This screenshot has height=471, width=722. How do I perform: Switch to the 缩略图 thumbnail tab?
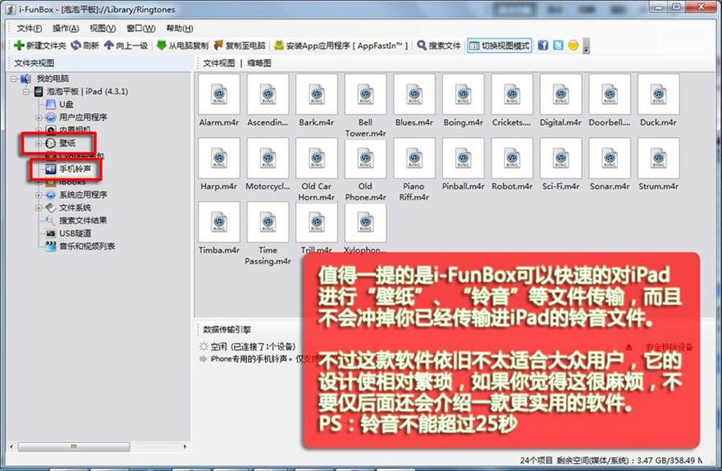259,63
